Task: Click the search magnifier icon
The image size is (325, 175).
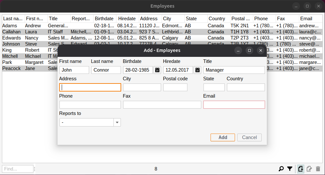Action: (x=281, y=169)
